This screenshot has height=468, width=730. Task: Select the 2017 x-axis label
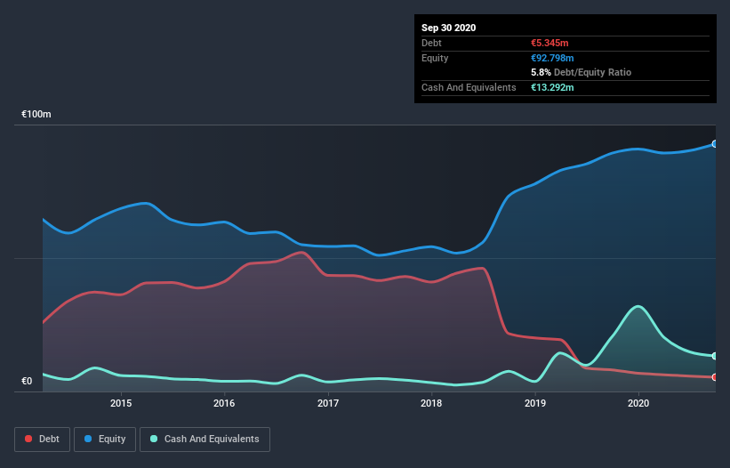(328, 403)
